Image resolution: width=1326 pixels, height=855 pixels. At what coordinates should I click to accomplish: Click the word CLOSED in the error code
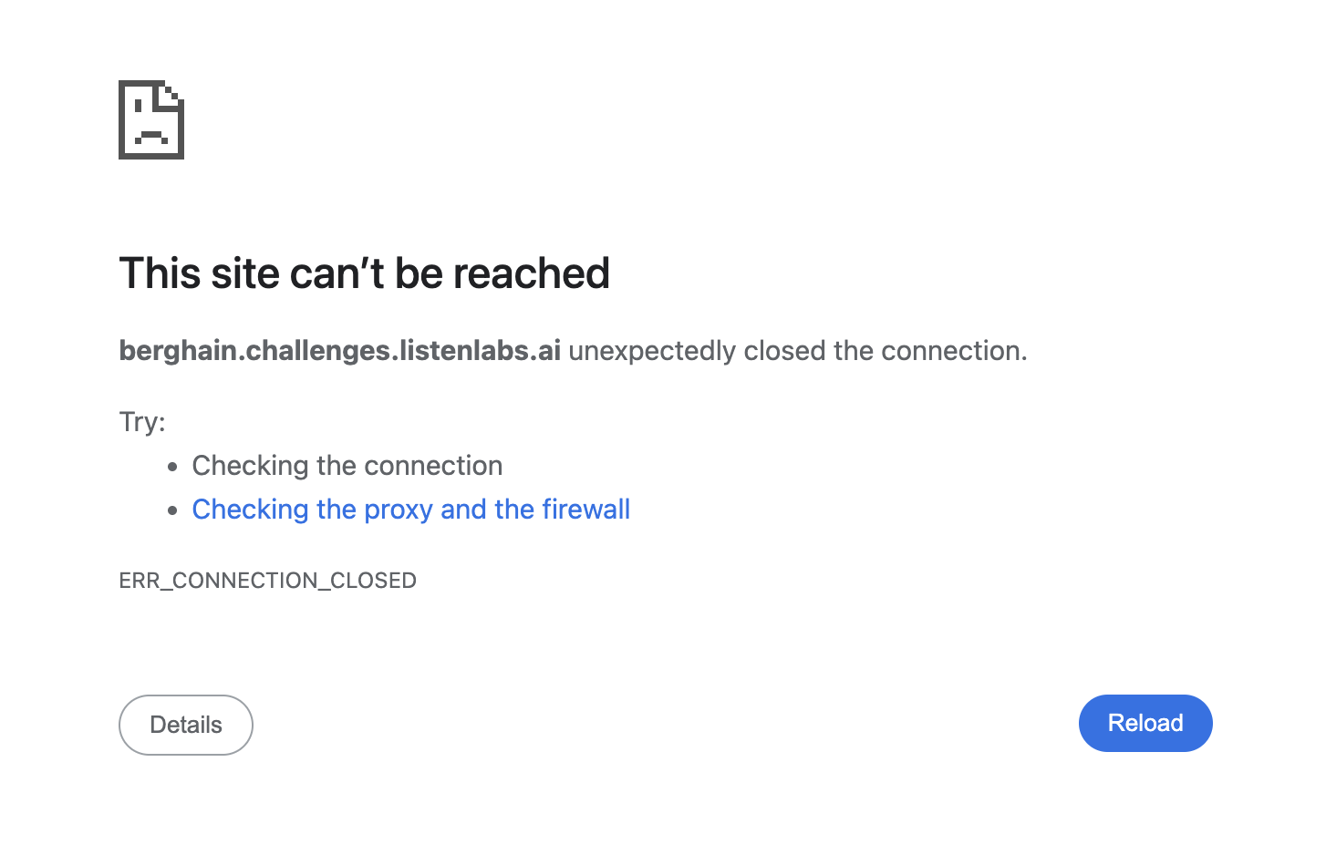click(x=373, y=581)
